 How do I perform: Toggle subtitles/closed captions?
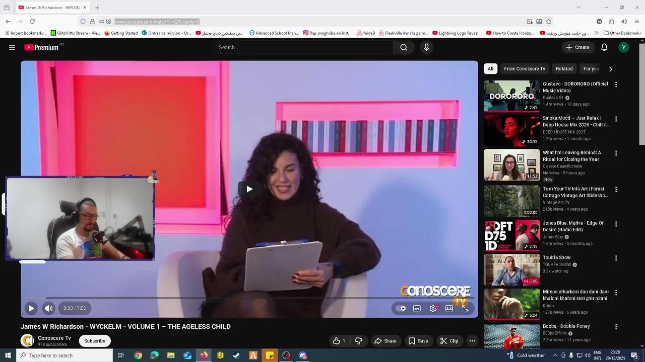coord(417,308)
